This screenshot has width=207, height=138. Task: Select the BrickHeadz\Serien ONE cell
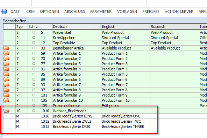[x=126, y=116]
